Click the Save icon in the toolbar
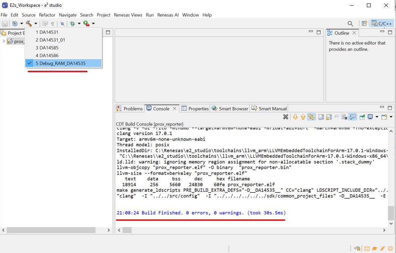396x253 pixels. [5, 24]
